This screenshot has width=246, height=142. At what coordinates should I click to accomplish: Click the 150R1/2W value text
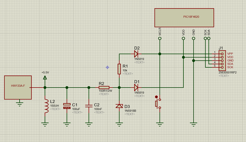point(105,91)
